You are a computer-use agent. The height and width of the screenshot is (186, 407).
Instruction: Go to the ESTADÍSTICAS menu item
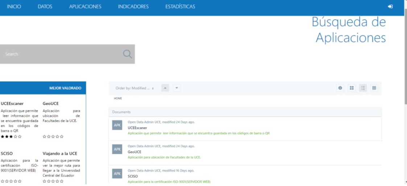click(180, 7)
